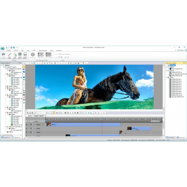
Task: Apply the Auto levels quick style
Action: (41, 55)
